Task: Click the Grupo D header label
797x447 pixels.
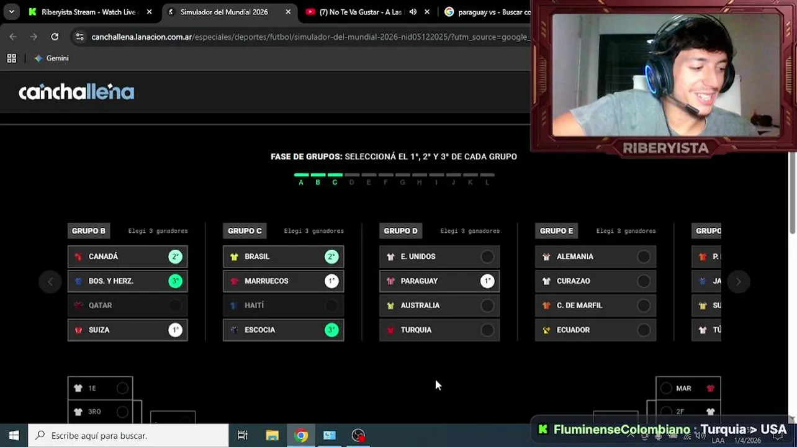Action: [x=400, y=230]
